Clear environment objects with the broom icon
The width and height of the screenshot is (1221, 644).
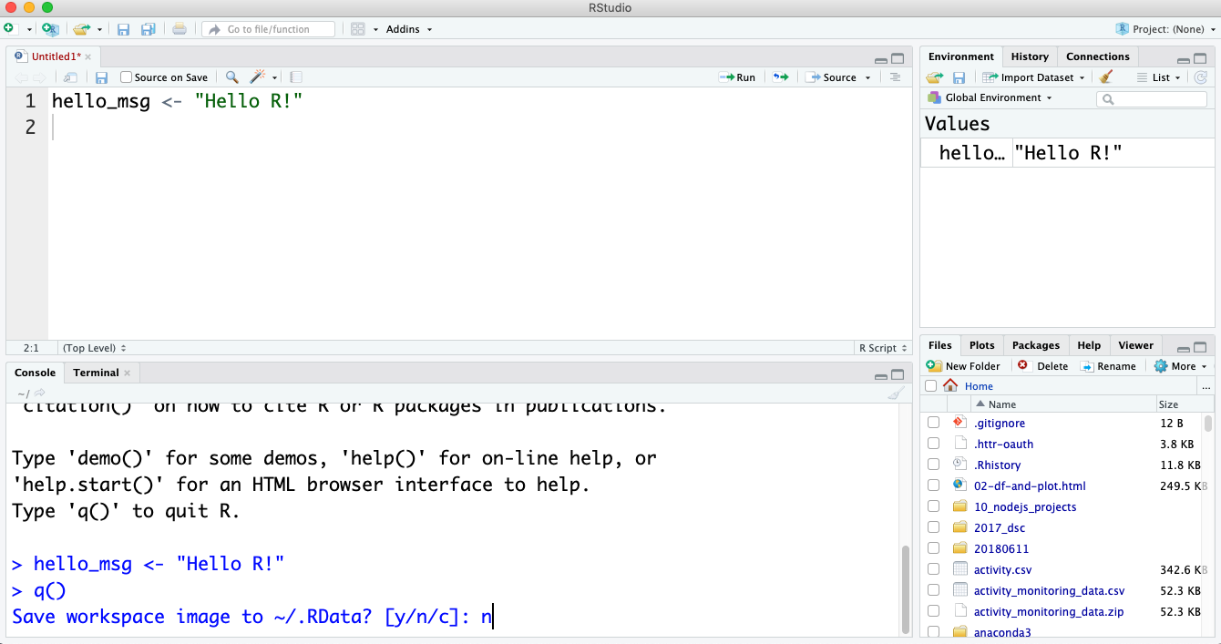click(x=1106, y=77)
